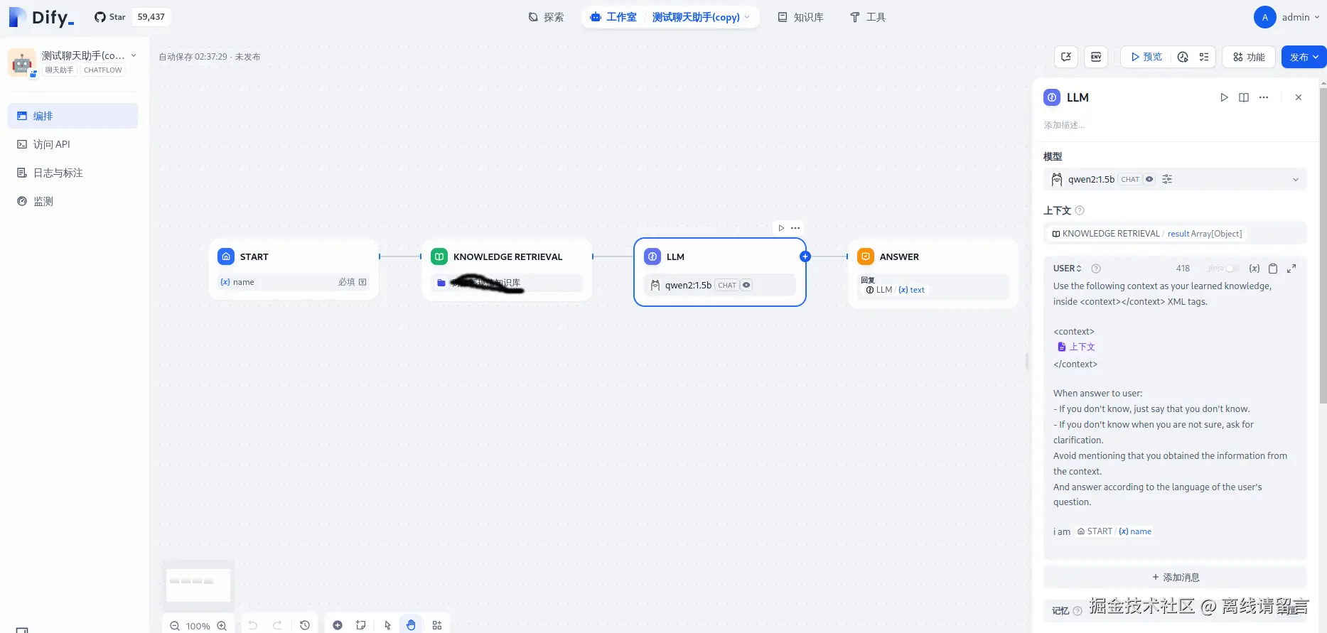Expand the qwen2:1.5b model selector
Screen dimensions: 1327x633
click(x=1174, y=179)
